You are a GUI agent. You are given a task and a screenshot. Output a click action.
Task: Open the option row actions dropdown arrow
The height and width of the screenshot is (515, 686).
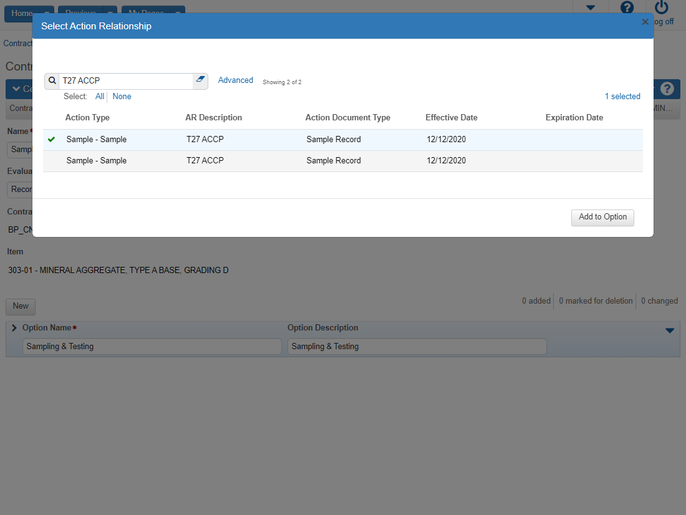click(669, 330)
